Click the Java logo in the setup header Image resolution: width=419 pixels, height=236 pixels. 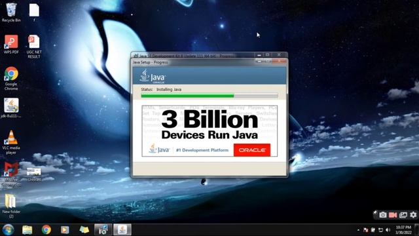pyautogui.click(x=153, y=76)
